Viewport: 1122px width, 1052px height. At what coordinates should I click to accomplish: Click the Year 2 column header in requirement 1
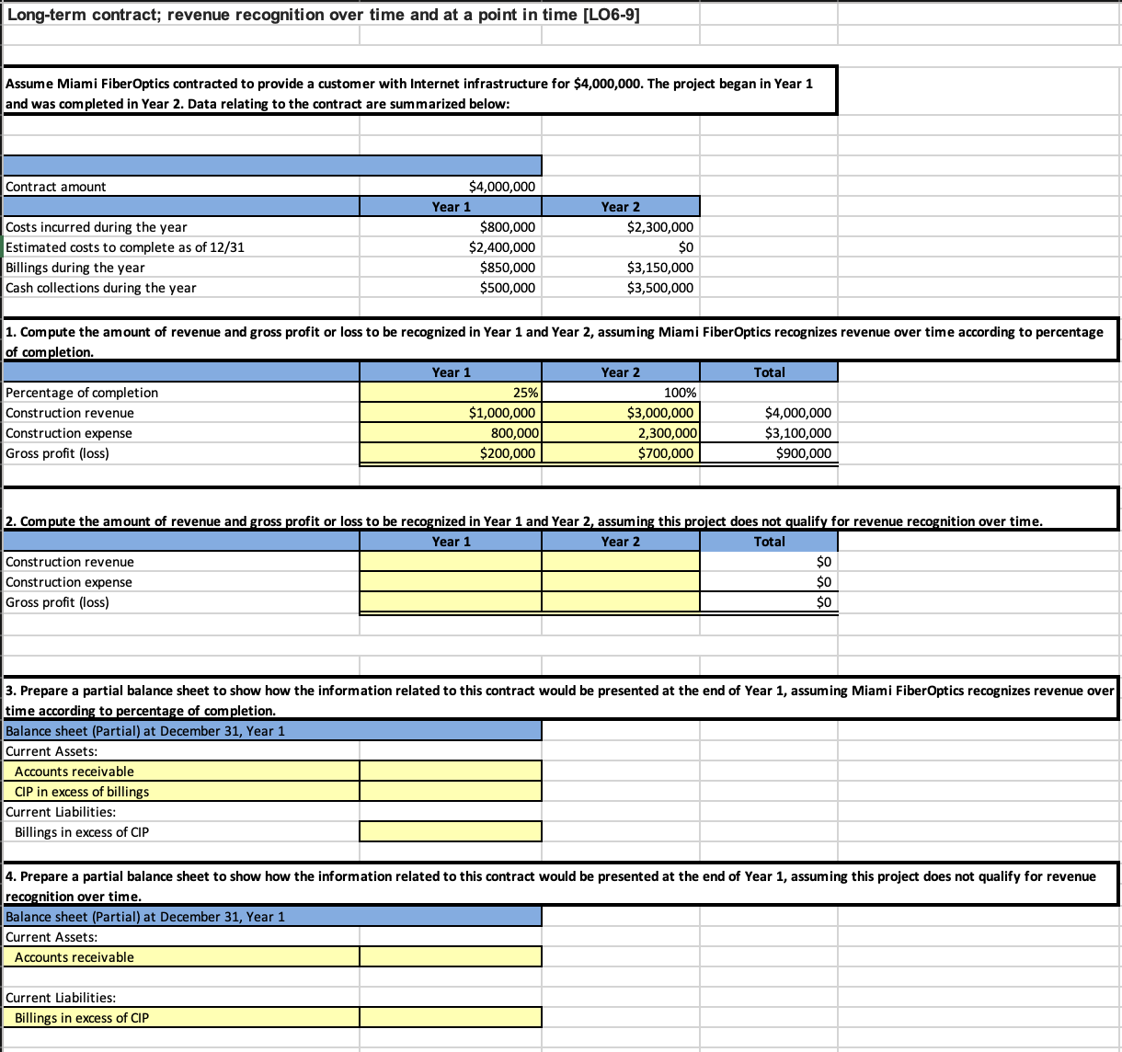[620, 372]
